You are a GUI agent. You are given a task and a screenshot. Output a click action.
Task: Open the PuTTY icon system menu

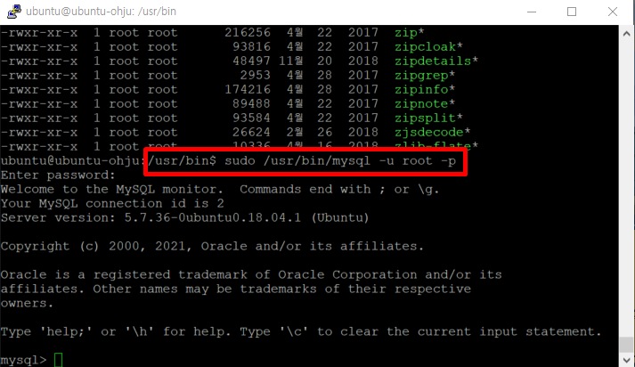13,12
